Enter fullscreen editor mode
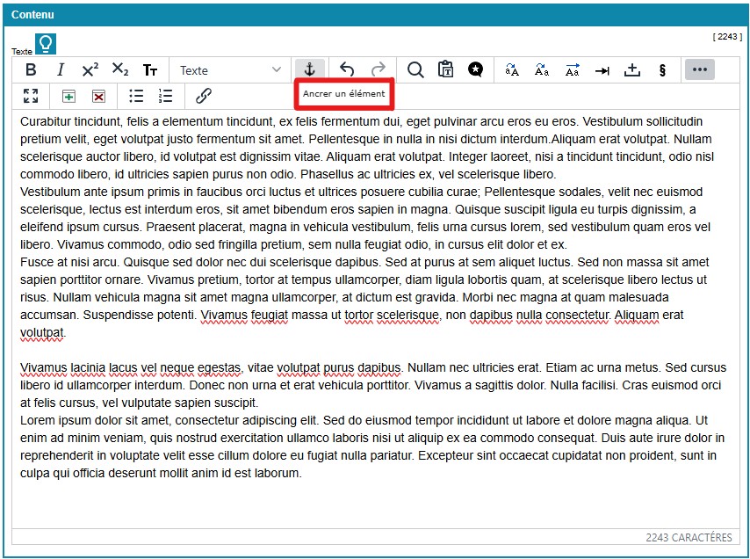The width and height of the screenshot is (750, 559). point(31,97)
